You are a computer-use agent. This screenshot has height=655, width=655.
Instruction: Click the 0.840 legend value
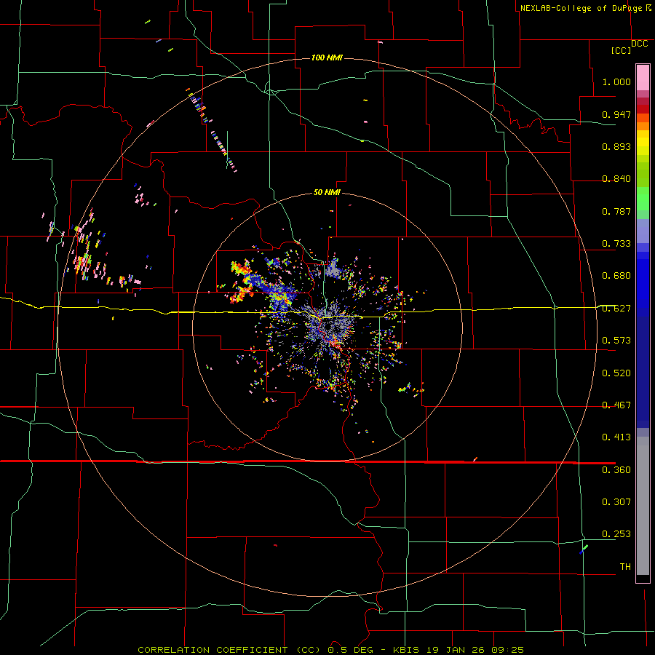pos(616,179)
